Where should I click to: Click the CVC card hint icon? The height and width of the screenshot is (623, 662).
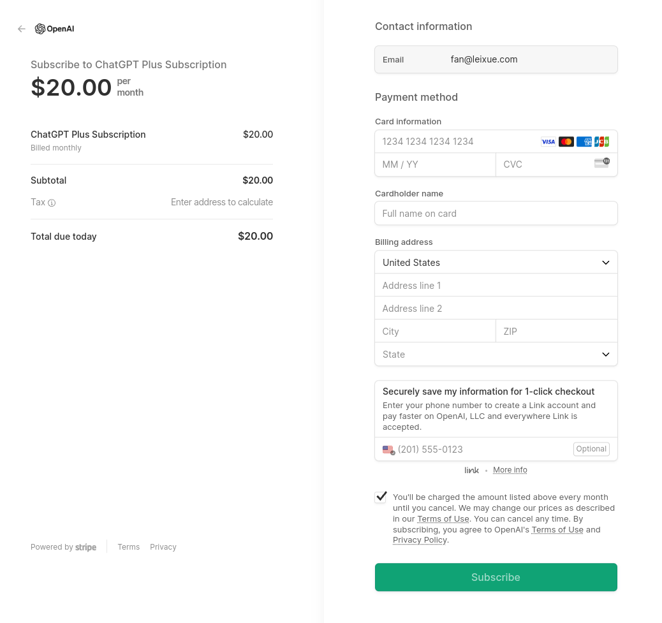click(601, 163)
